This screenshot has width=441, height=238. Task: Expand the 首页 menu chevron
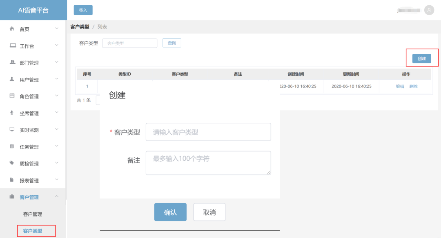point(57,28)
